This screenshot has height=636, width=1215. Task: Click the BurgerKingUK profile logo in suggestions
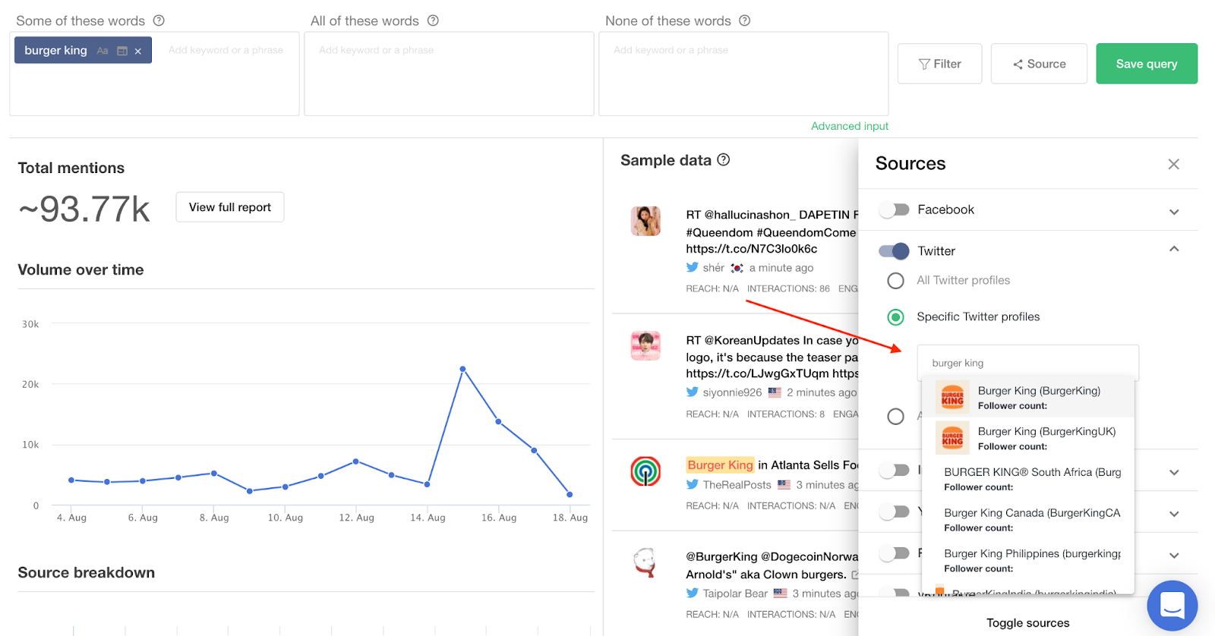tap(952, 438)
